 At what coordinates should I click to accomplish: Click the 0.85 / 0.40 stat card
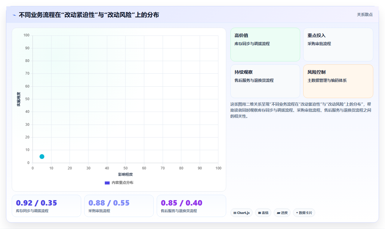[191, 206]
